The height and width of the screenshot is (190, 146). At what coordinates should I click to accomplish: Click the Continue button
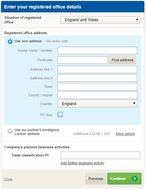124,179
